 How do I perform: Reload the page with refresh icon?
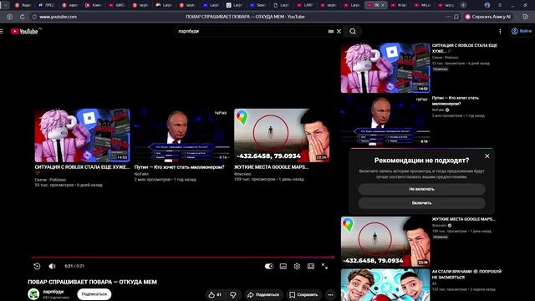pos(23,17)
